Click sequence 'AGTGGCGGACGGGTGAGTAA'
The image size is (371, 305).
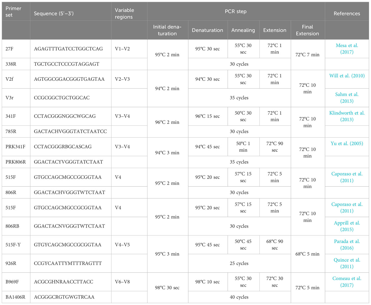click(69, 79)
